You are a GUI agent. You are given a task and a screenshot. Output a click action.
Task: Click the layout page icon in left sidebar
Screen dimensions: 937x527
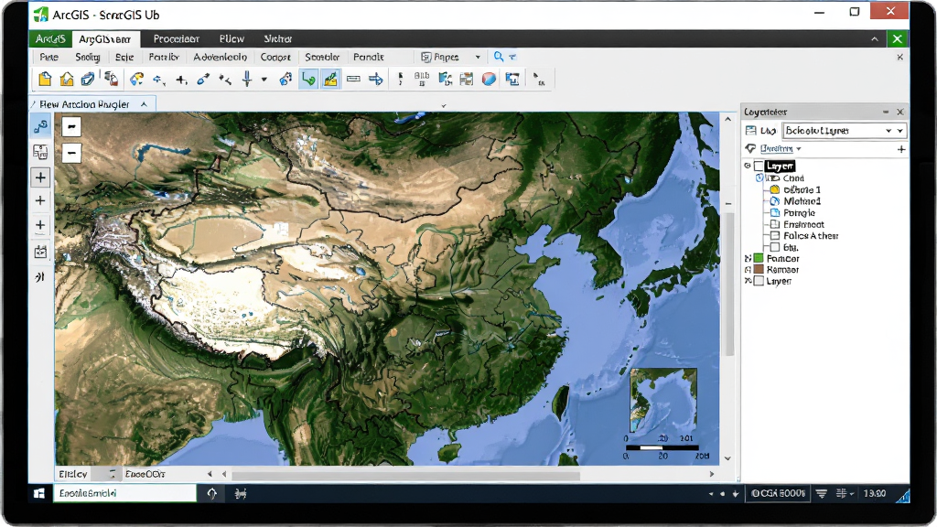(40, 153)
